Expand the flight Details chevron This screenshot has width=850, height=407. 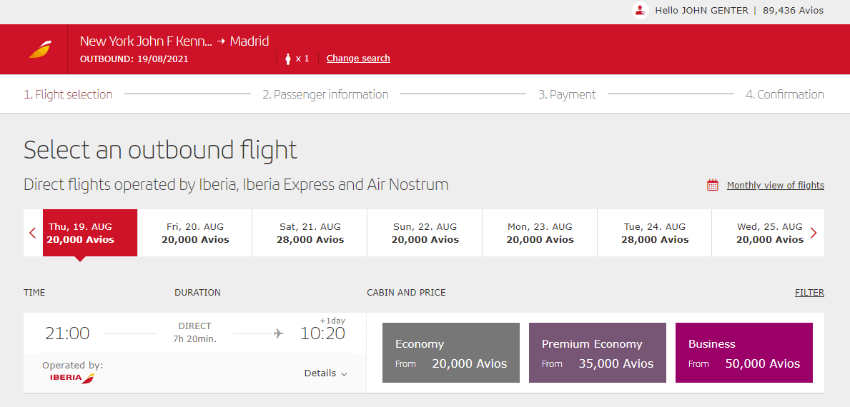tap(344, 373)
